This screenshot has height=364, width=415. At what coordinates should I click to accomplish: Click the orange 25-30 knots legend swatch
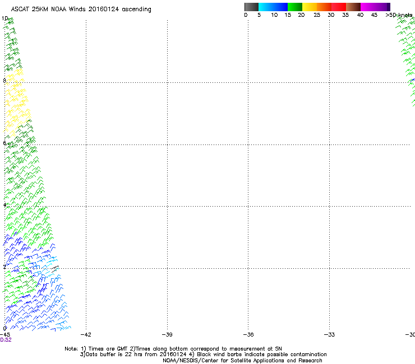(x=324, y=7)
